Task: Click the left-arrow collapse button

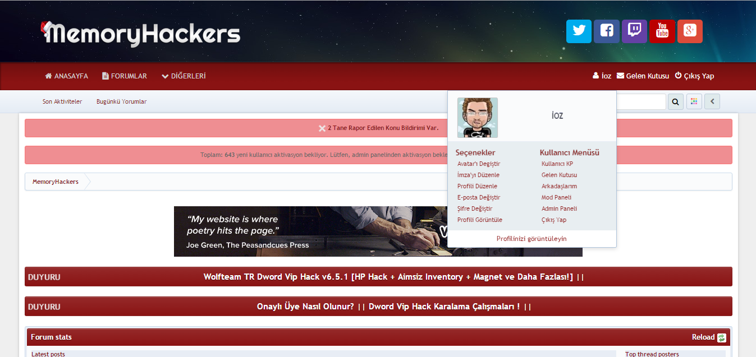Action: (x=712, y=102)
